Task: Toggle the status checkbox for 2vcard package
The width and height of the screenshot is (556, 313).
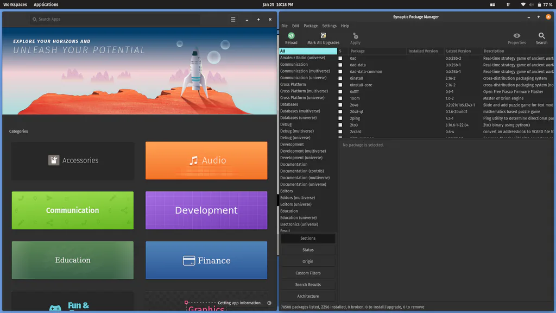Action: 340,132
